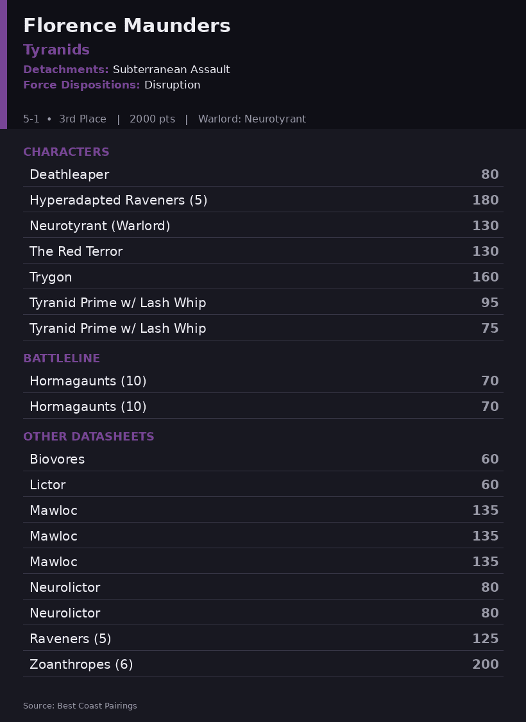Select the Zoanthropes (6) row

pyautogui.click(x=263, y=664)
